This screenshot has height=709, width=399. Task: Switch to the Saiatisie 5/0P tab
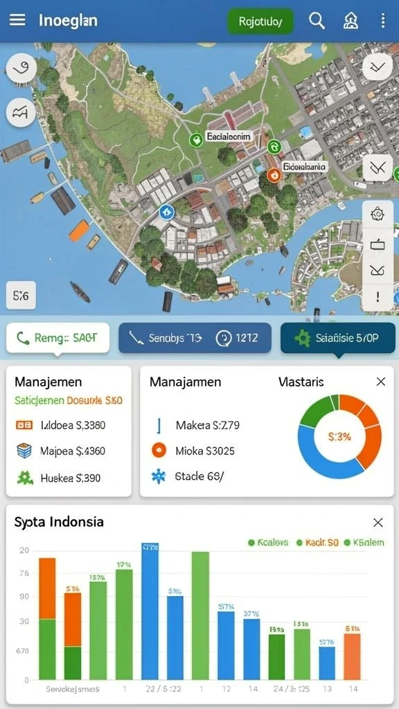coord(338,337)
